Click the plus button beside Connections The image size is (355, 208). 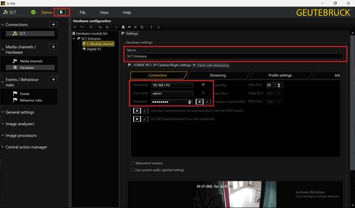[x=53, y=24]
